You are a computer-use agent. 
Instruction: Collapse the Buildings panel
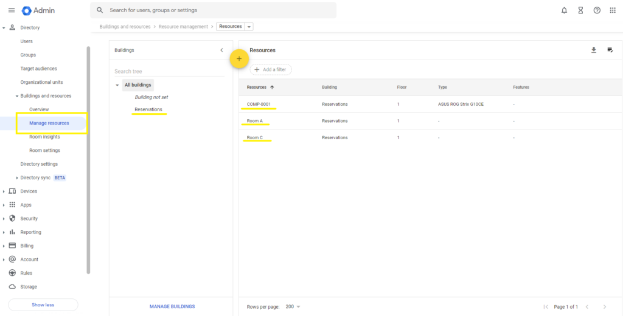221,50
